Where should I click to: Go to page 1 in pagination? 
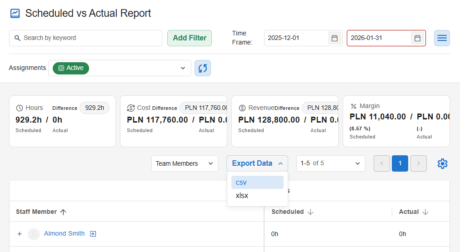tap(400, 163)
